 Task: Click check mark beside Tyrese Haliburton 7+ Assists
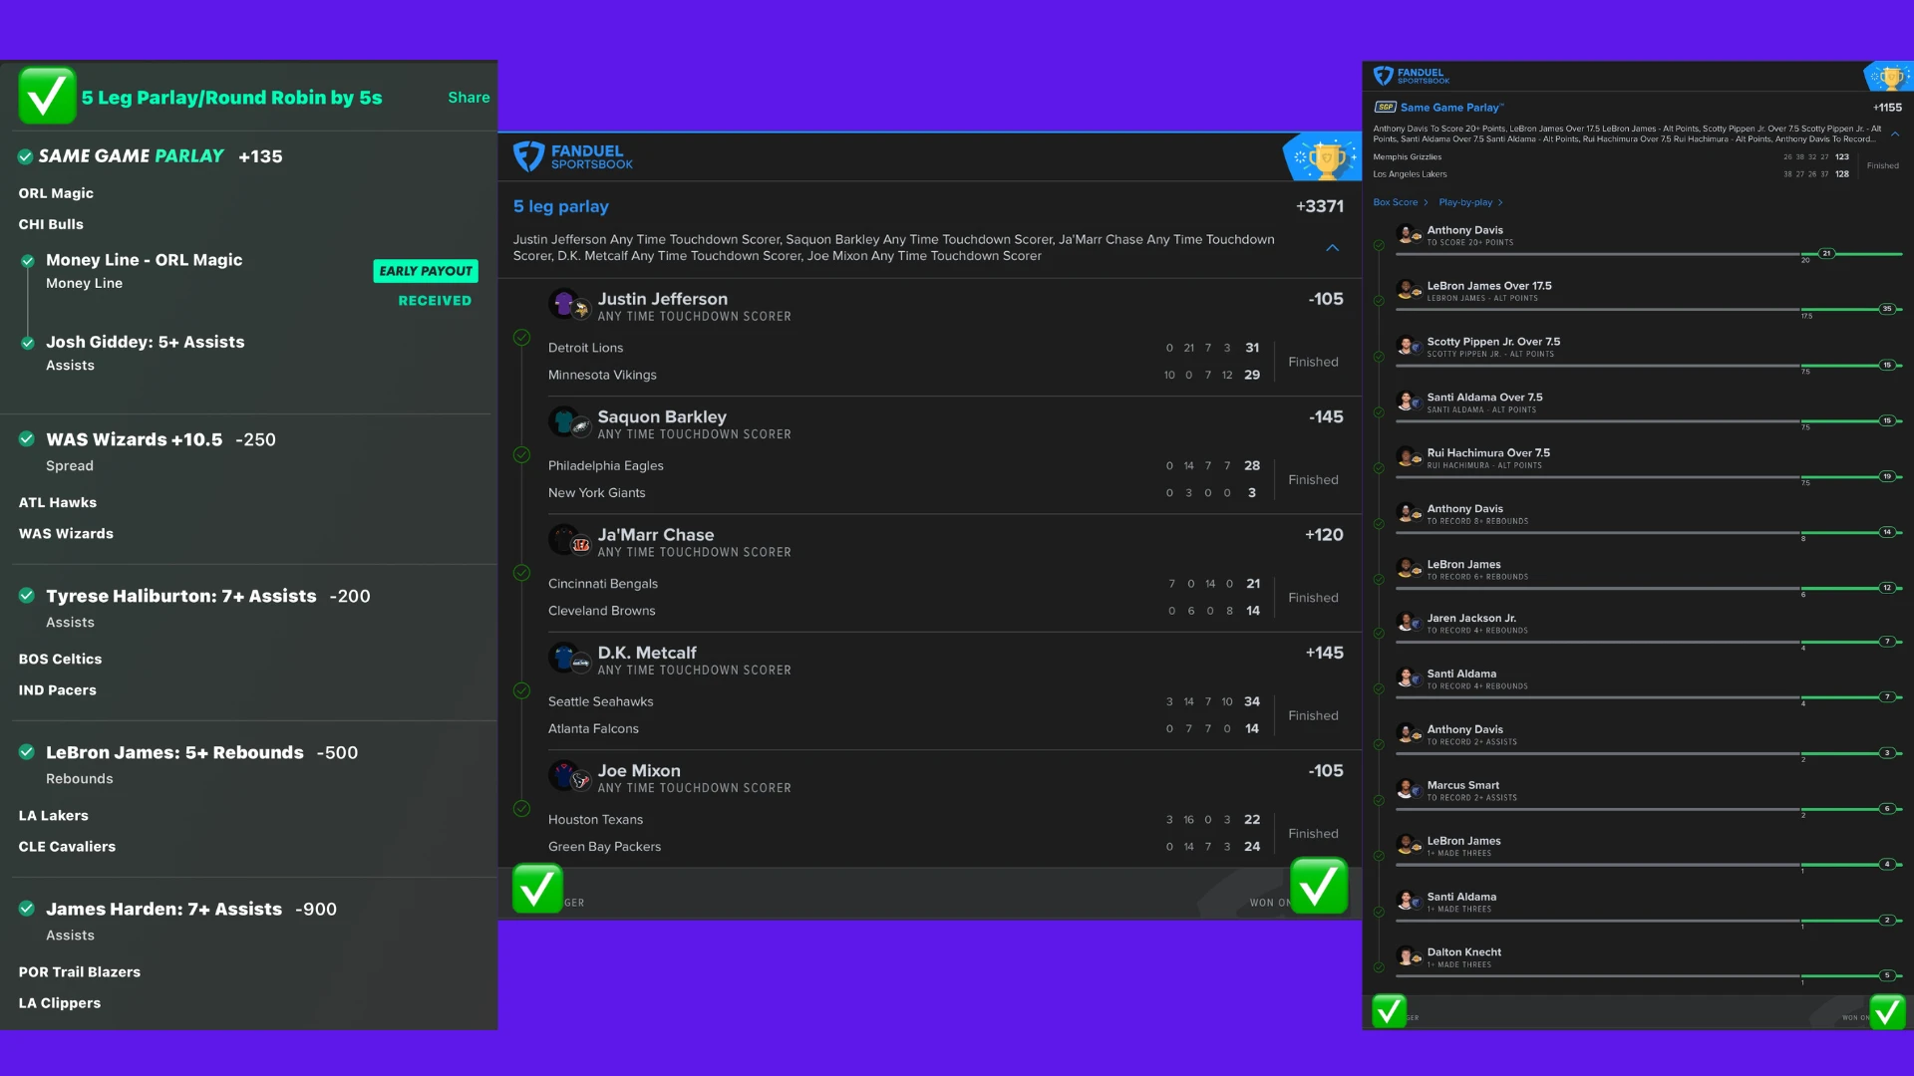(x=27, y=596)
